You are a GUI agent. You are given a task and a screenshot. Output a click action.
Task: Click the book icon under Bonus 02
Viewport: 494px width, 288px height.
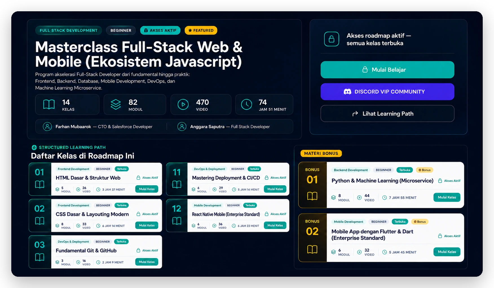312,249
